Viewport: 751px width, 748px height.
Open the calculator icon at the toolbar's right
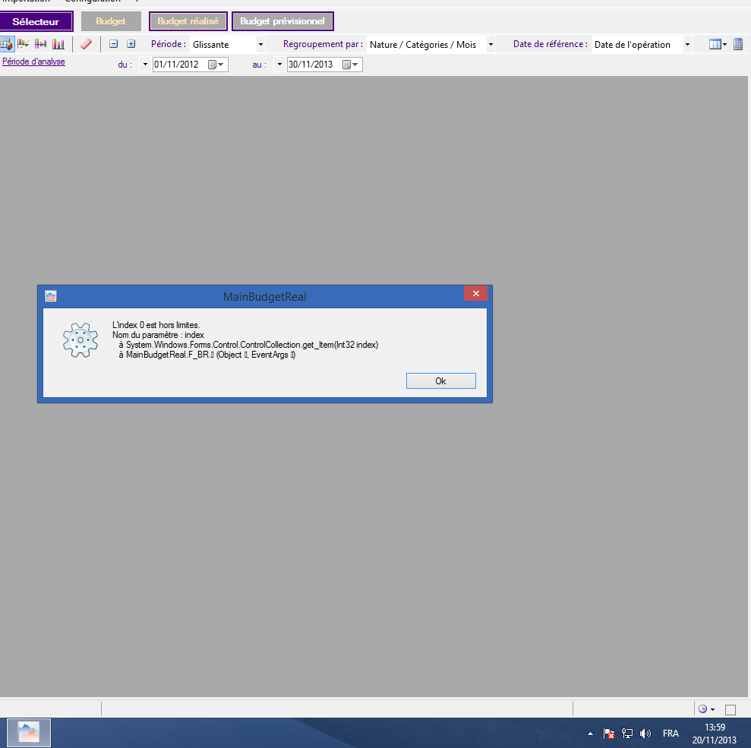pyautogui.click(x=738, y=44)
